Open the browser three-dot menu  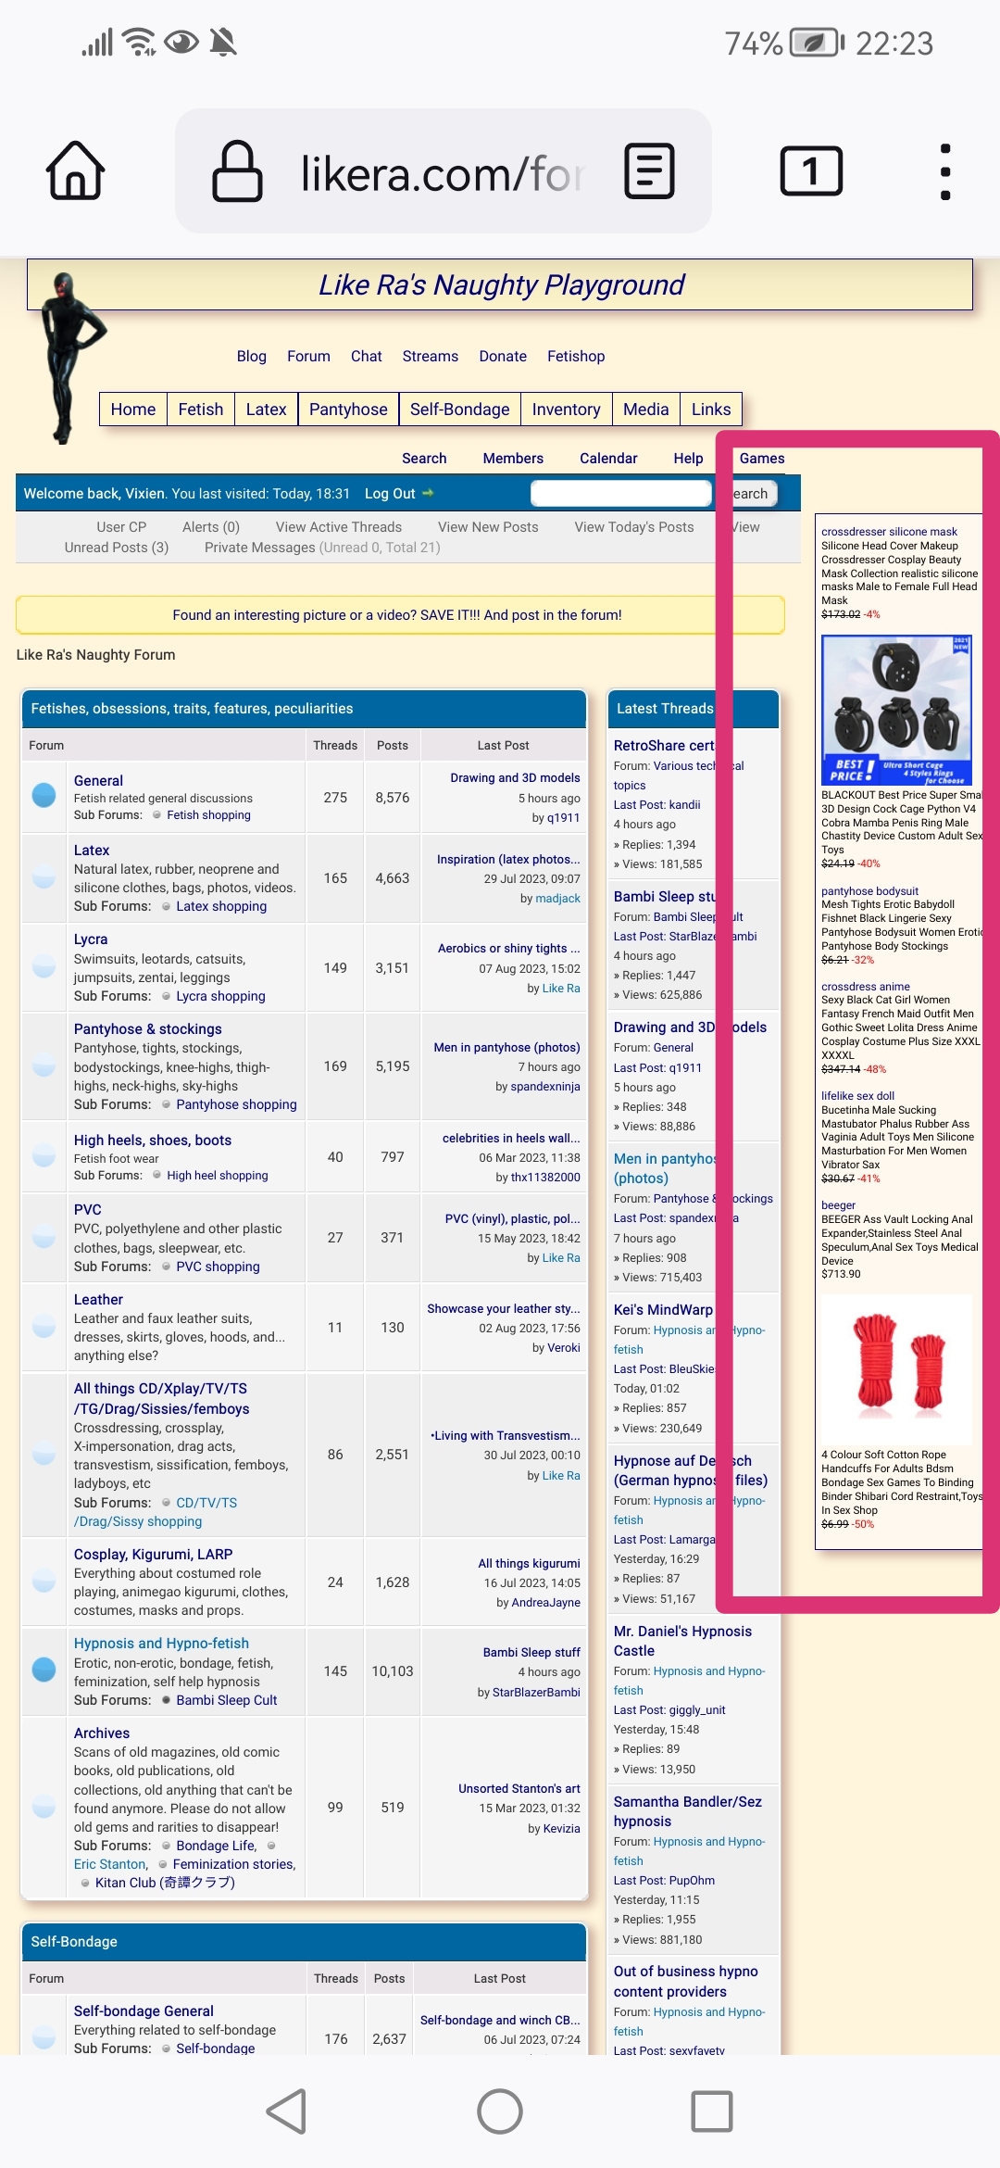pyautogui.click(x=944, y=171)
